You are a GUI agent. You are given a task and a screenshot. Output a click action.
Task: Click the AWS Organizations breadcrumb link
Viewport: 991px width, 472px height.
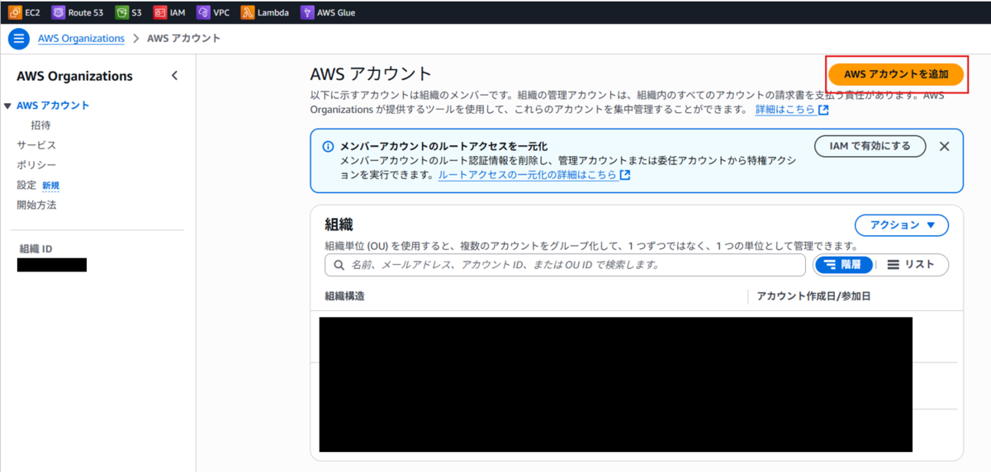point(81,39)
